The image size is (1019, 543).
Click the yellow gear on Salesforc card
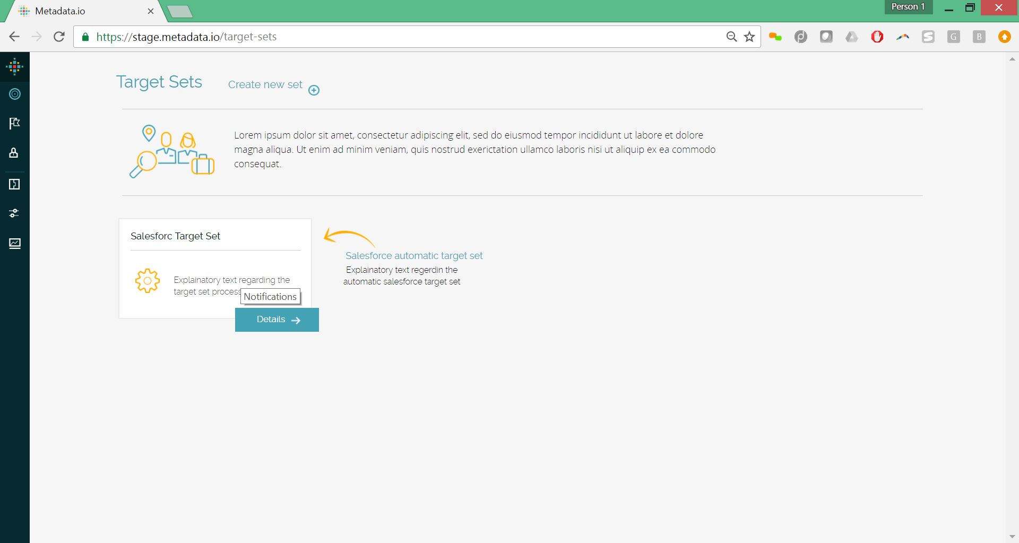pyautogui.click(x=148, y=281)
